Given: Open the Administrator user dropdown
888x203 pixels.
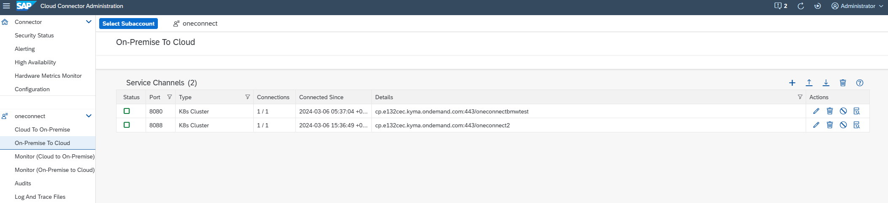Looking at the screenshot, I should tap(857, 6).
